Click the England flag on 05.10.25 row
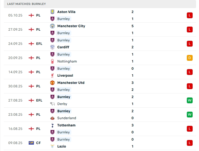 (31, 15)
